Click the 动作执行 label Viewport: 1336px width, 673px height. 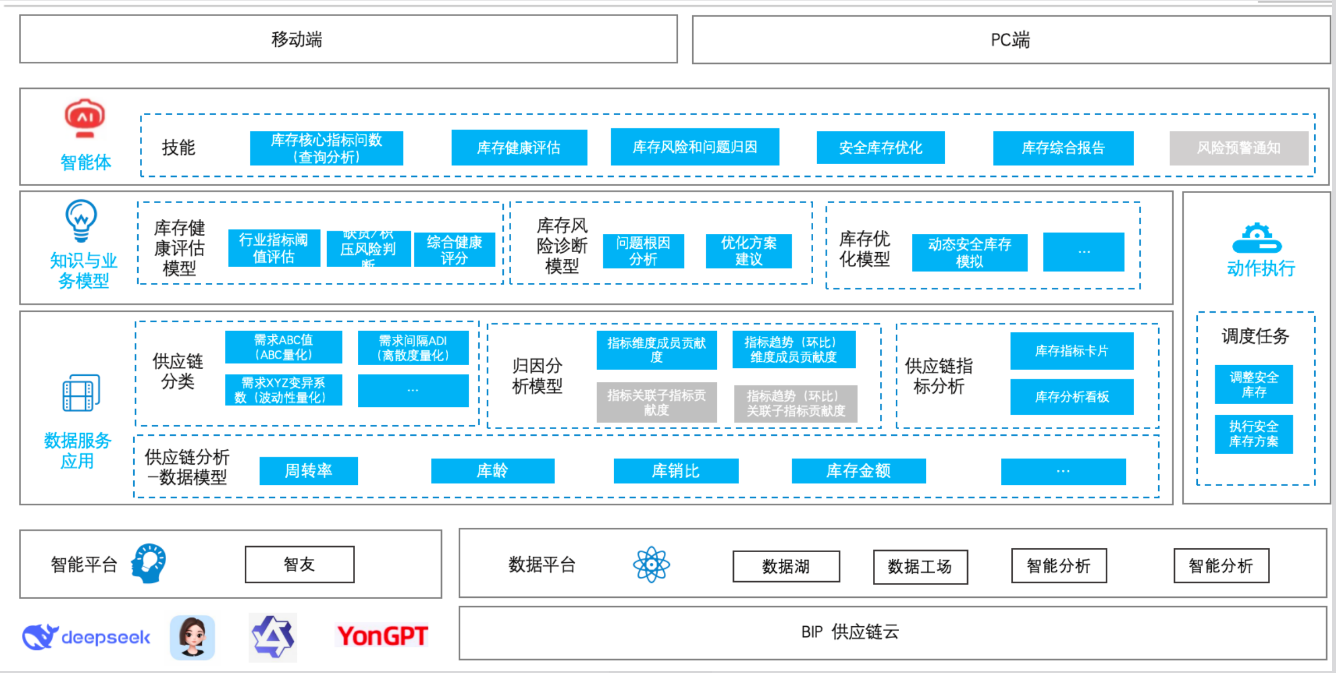(x=1261, y=268)
